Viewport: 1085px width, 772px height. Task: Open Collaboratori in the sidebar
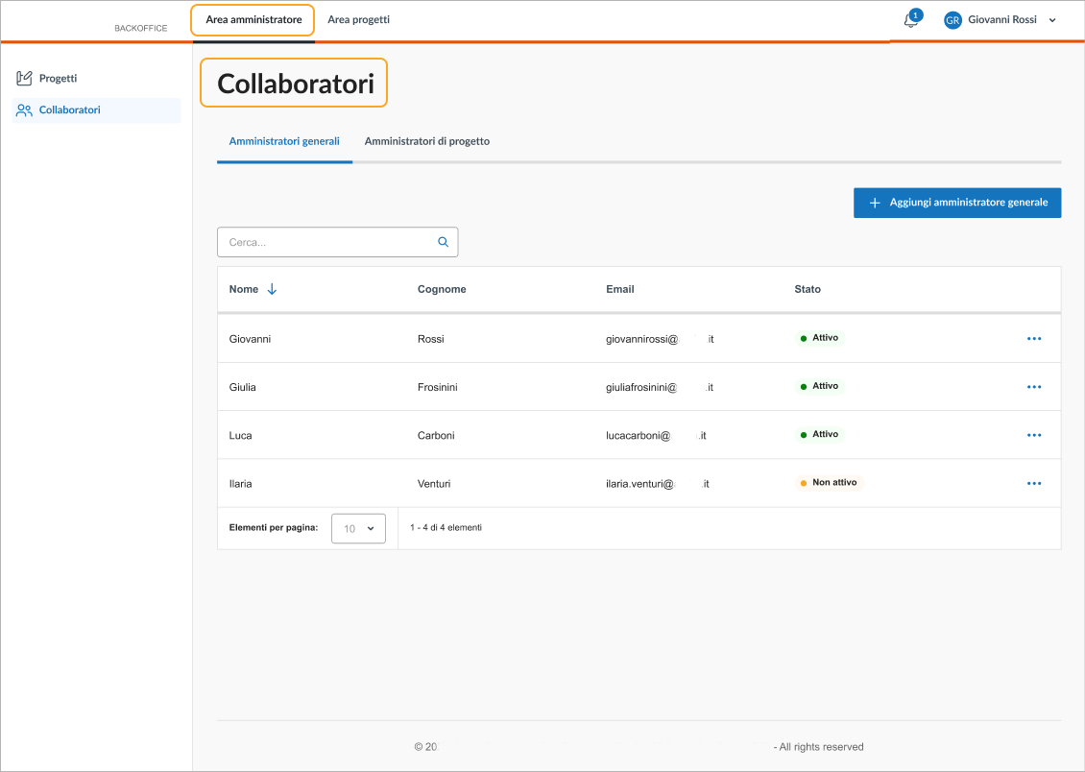pyautogui.click(x=69, y=109)
